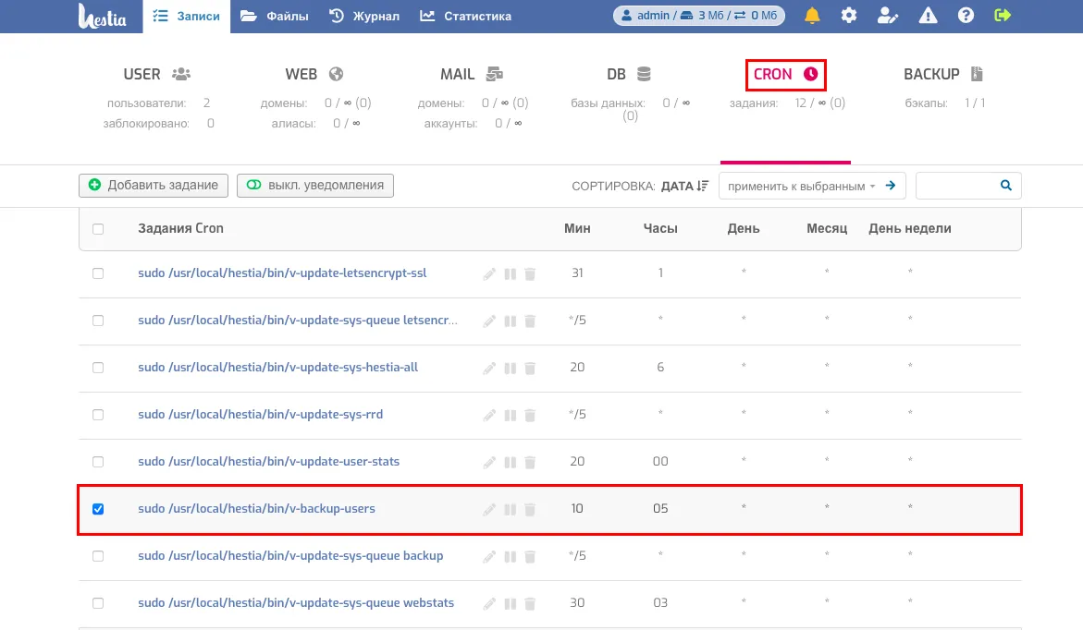Delete the v-update-sys-queue webstats job
Screen dimensions: 1083x630
coord(530,603)
